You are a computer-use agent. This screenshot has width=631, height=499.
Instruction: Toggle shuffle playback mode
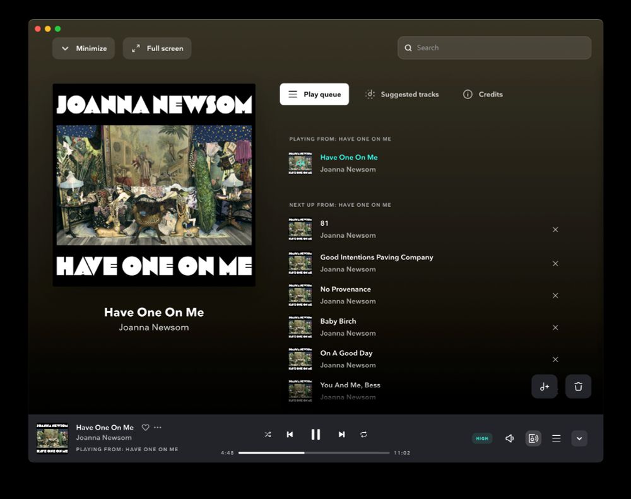pos(268,434)
